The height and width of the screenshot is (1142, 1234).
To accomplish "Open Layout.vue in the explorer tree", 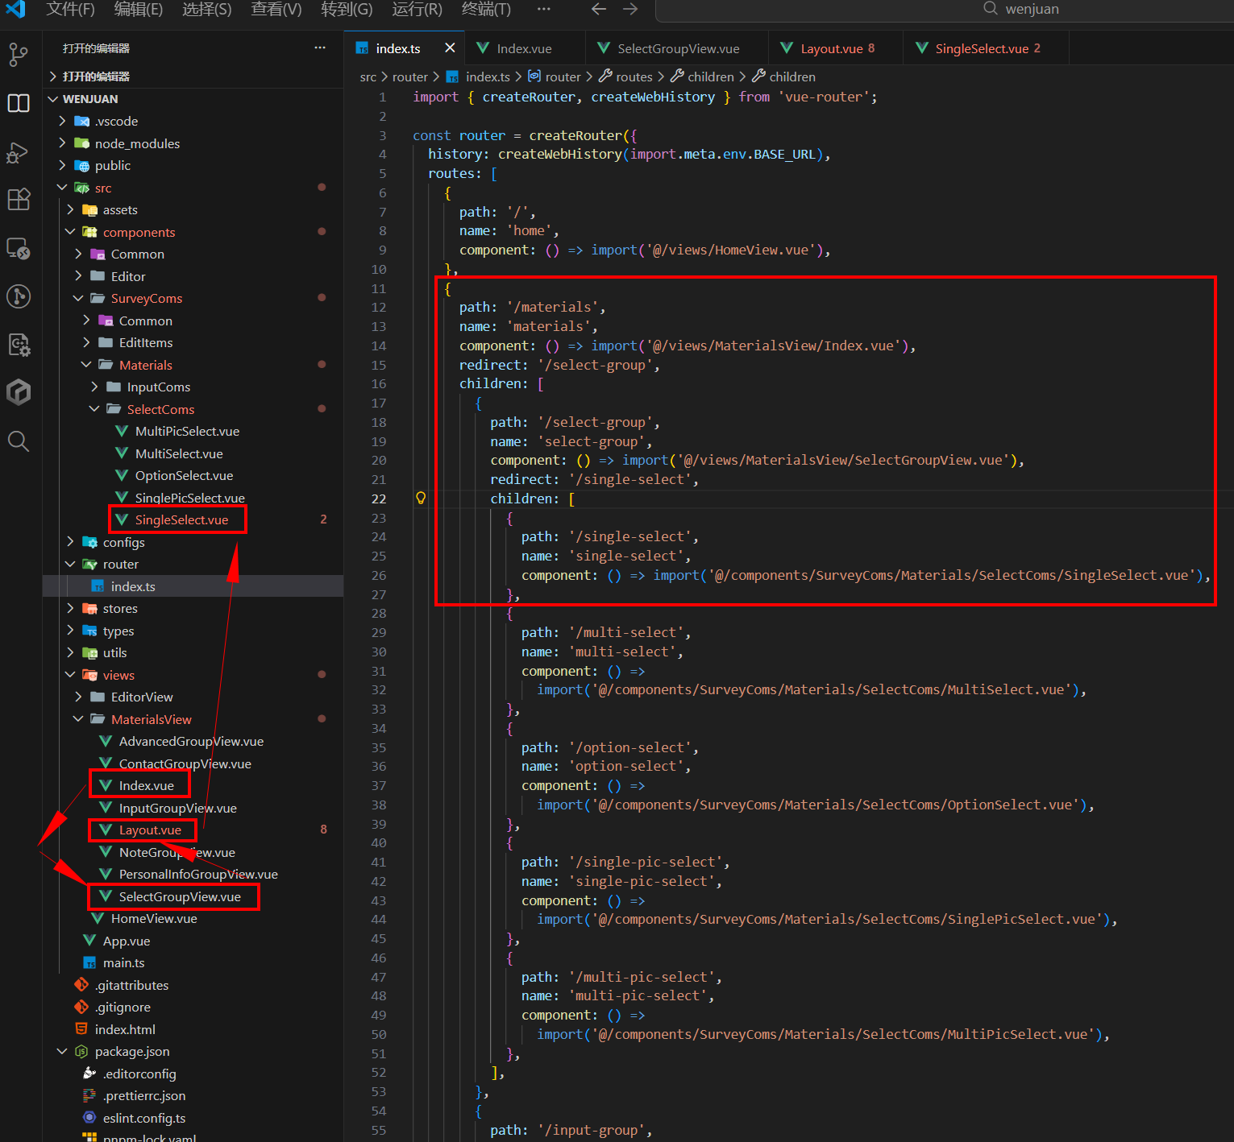I will 193,830.
